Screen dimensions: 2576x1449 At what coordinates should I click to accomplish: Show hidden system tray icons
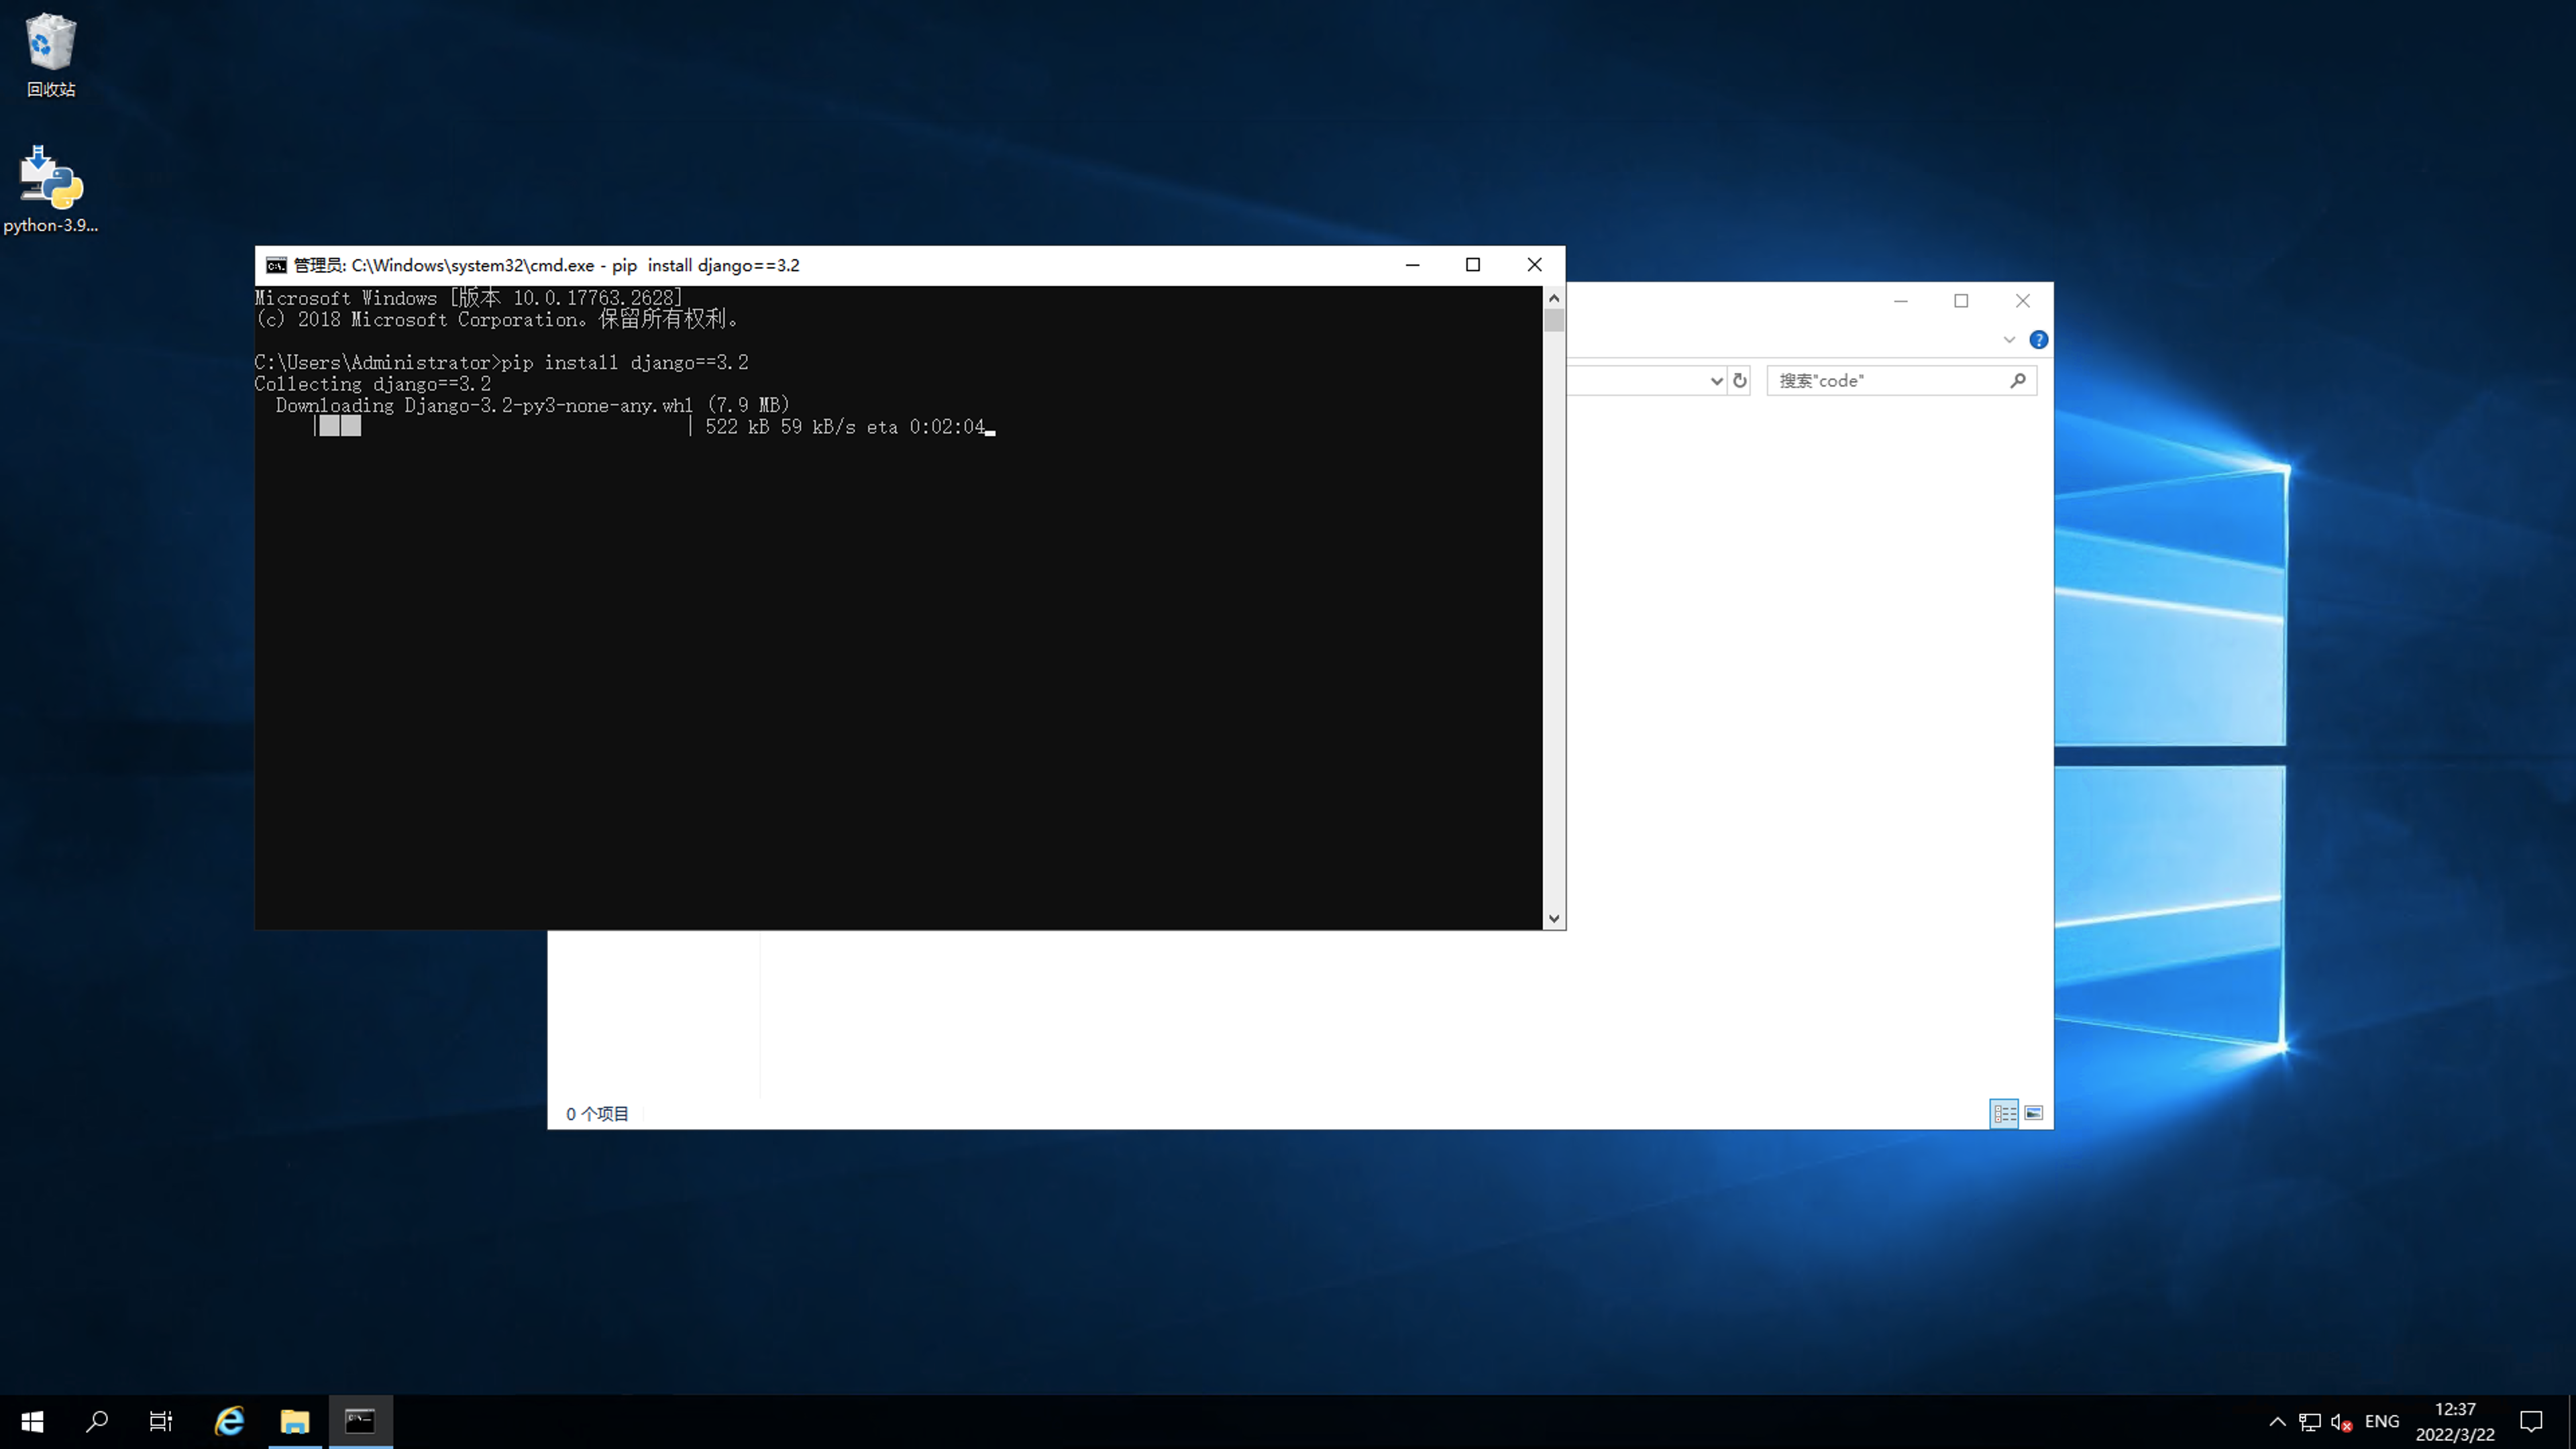click(2277, 1421)
